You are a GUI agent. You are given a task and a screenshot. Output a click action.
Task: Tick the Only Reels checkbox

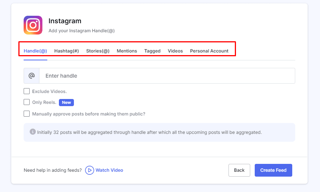coord(27,102)
